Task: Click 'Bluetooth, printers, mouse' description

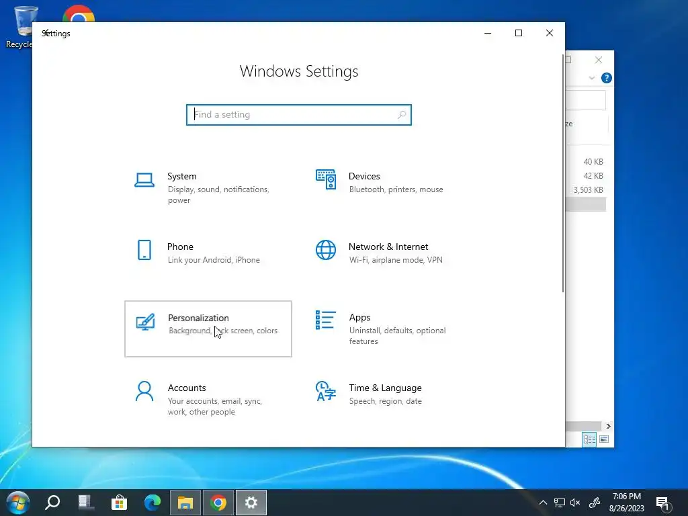Action: [x=396, y=189]
